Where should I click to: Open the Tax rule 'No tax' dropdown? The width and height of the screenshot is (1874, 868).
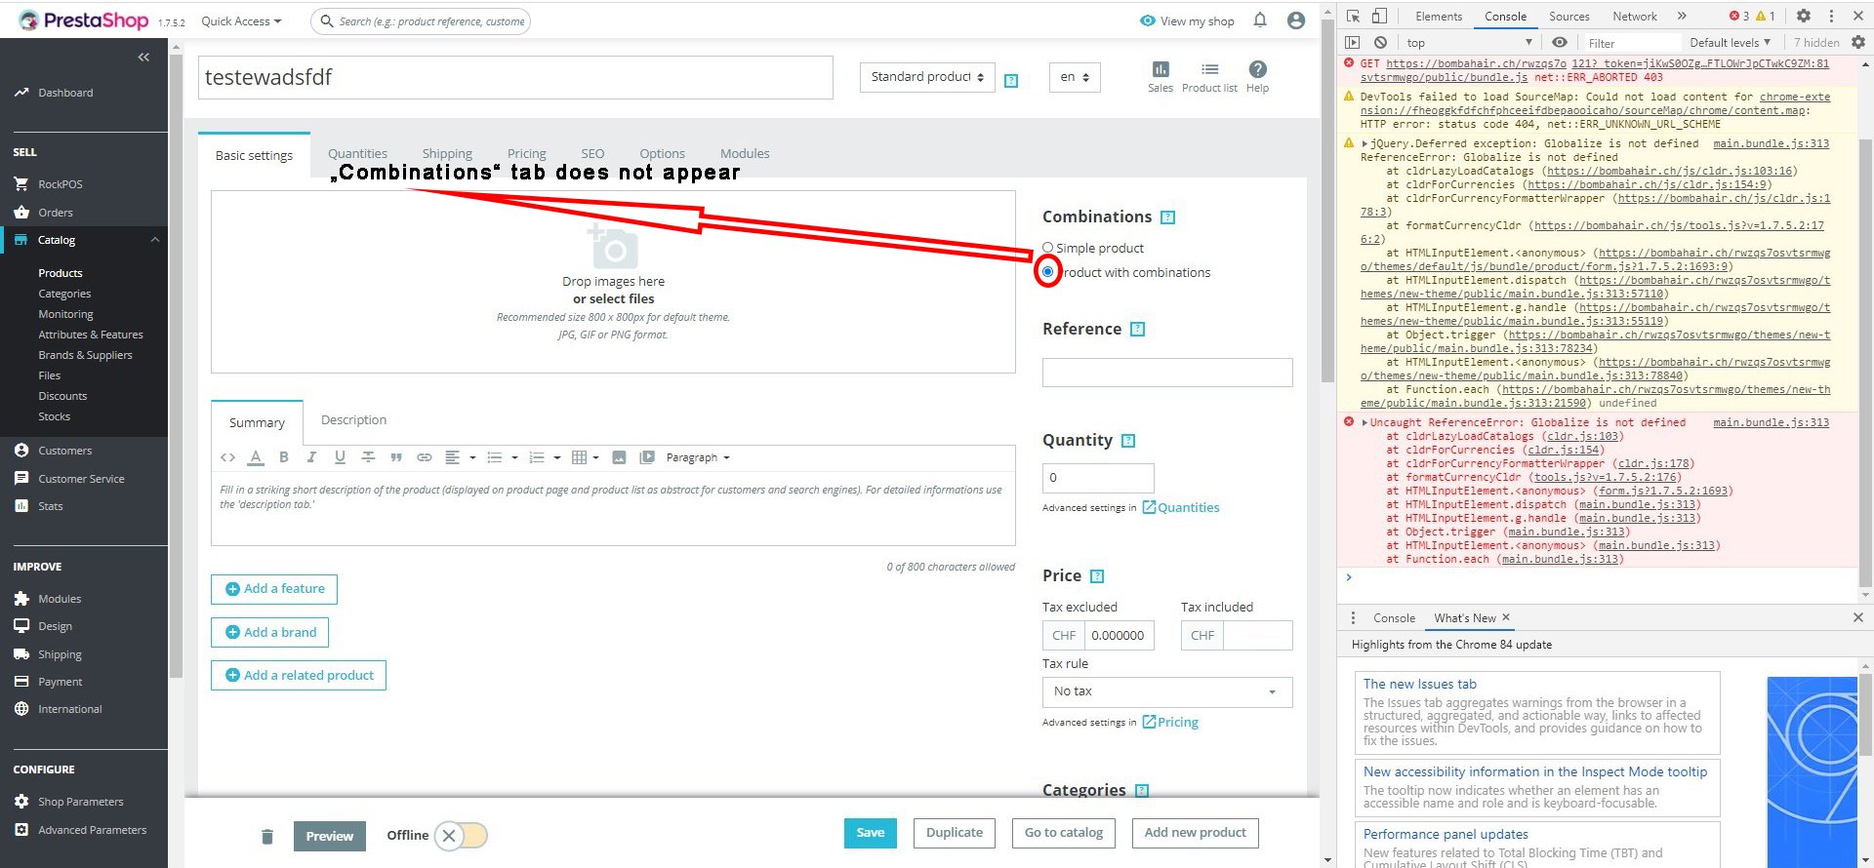click(x=1167, y=691)
